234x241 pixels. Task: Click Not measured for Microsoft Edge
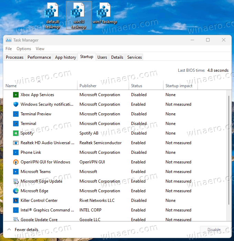click(178, 191)
